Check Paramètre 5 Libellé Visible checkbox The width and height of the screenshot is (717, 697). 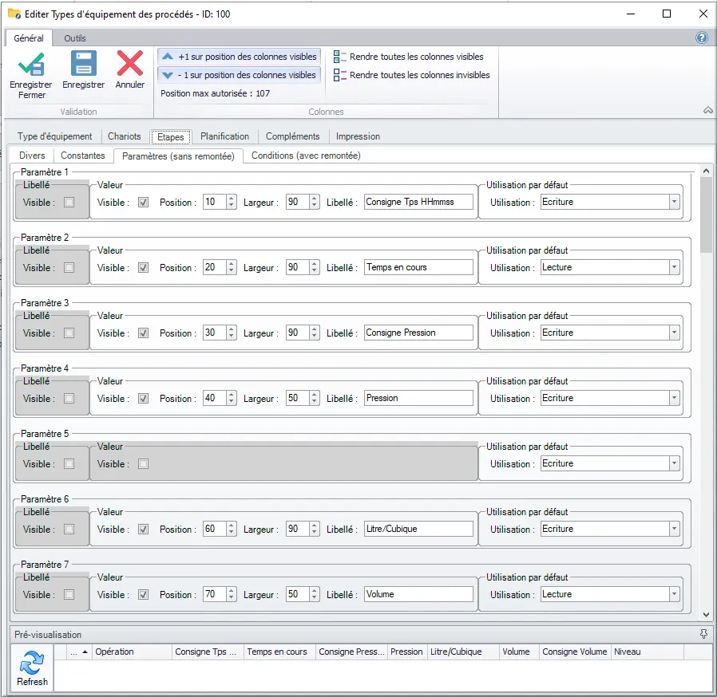tap(69, 463)
